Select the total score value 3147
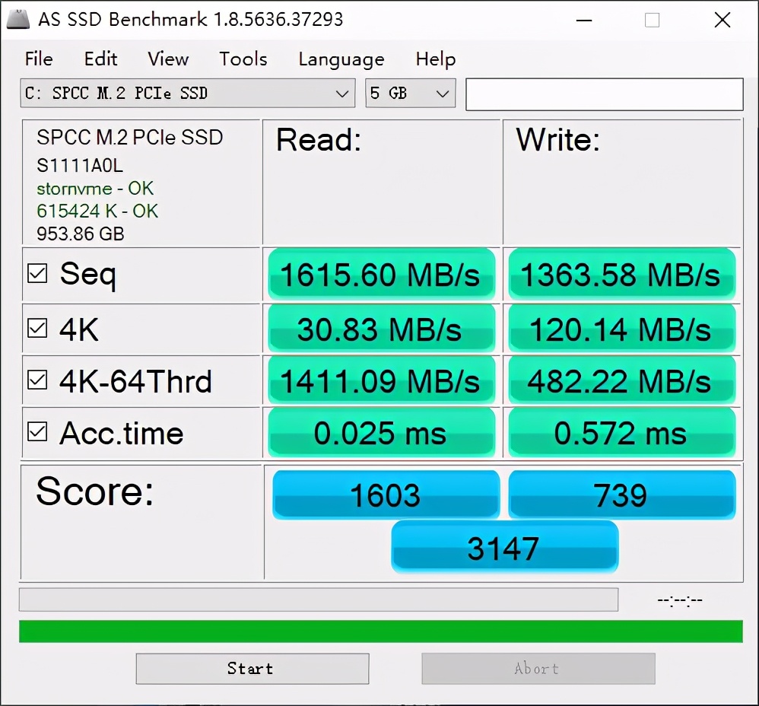759x706 pixels. tap(503, 546)
